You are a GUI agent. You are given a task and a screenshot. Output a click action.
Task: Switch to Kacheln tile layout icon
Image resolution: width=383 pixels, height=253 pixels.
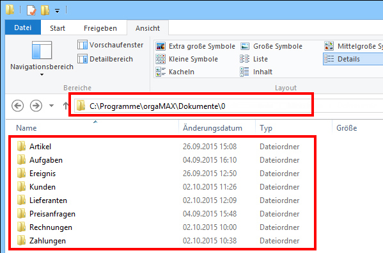click(x=160, y=72)
